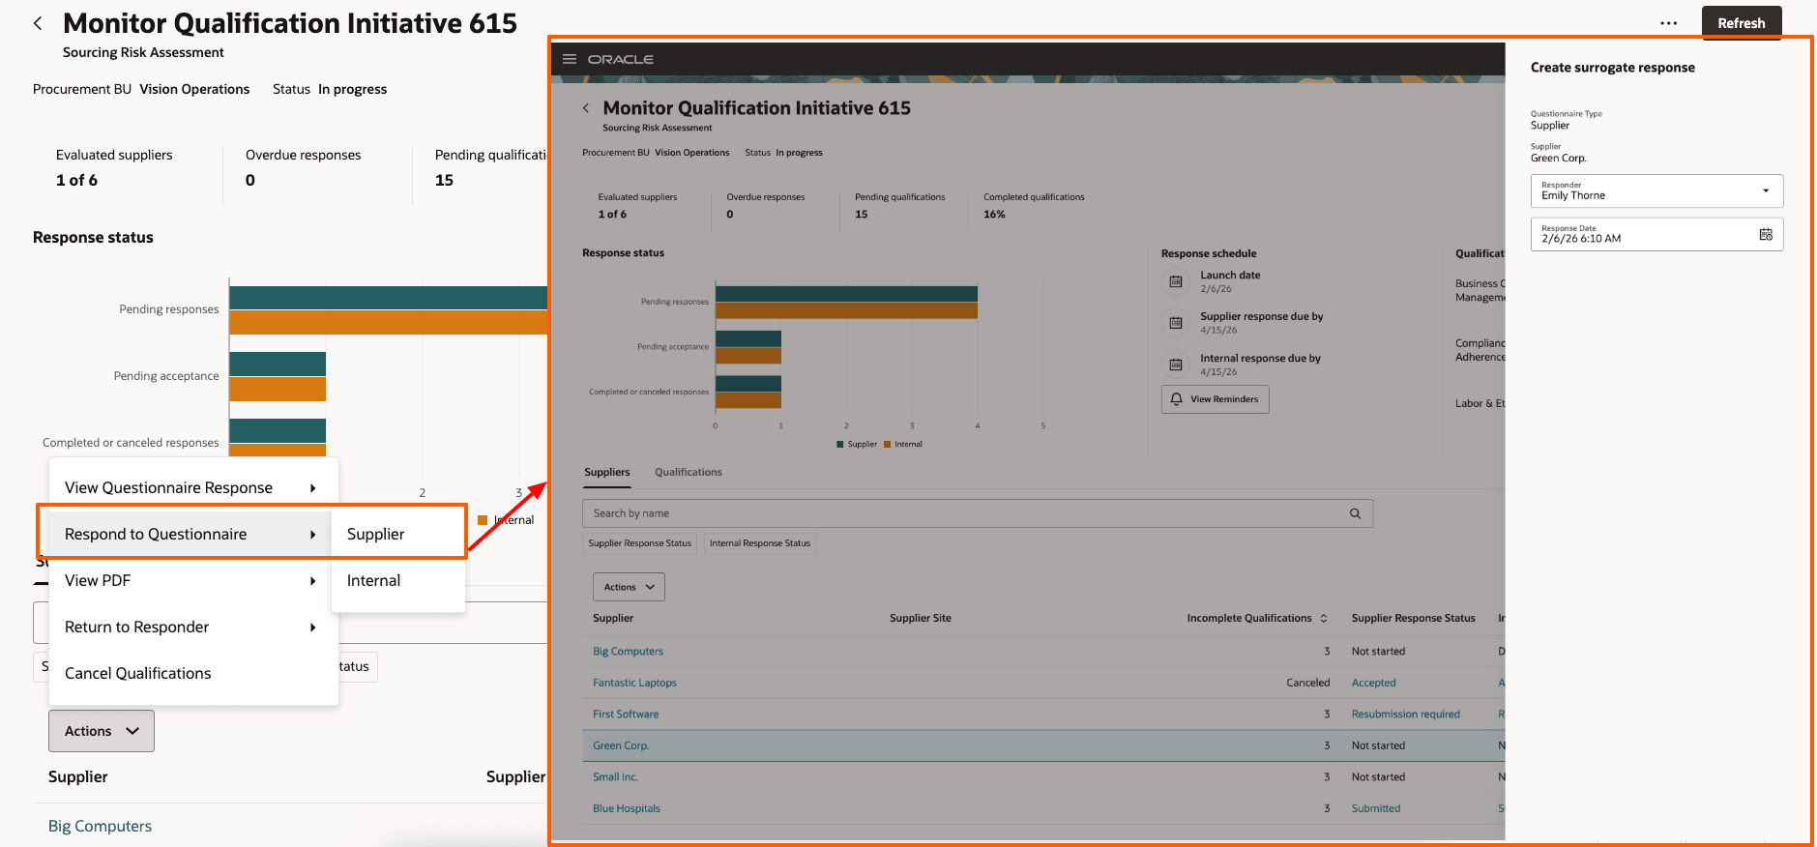Open the View PDF submenu
This screenshot has width=1817, height=847.
(192, 580)
